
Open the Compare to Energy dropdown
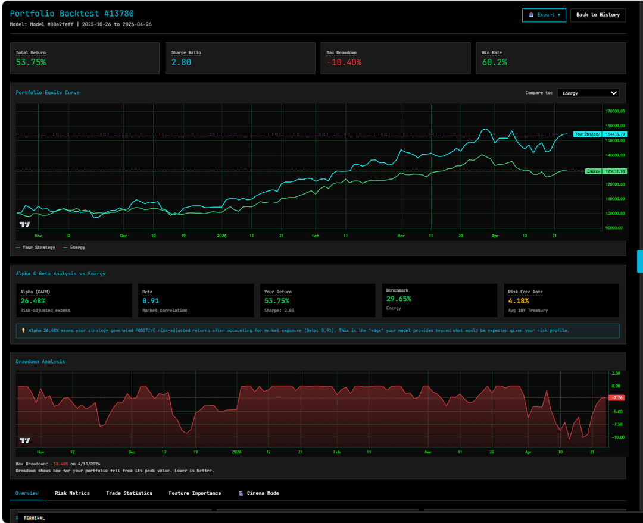pos(588,93)
